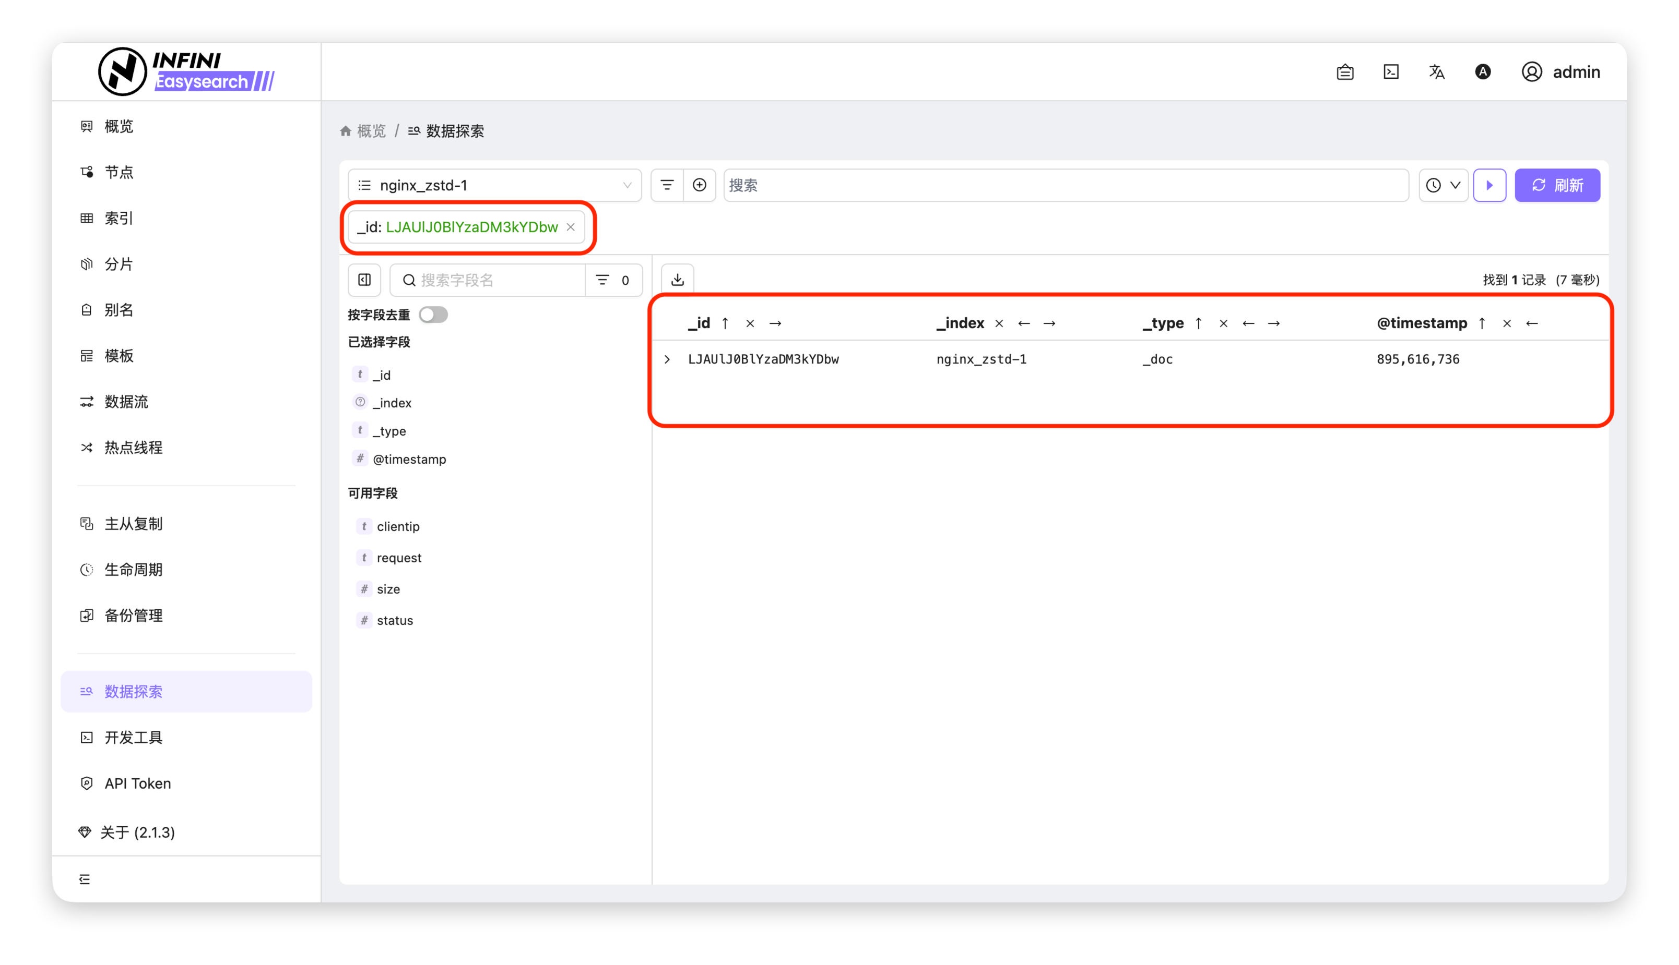The image size is (1679, 965).
Task: Open the terminal console icon in header
Action: pos(1390,71)
